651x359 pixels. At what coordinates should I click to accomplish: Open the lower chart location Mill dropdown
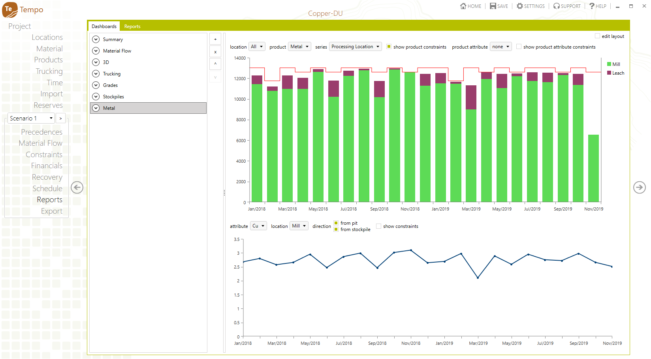(x=299, y=226)
